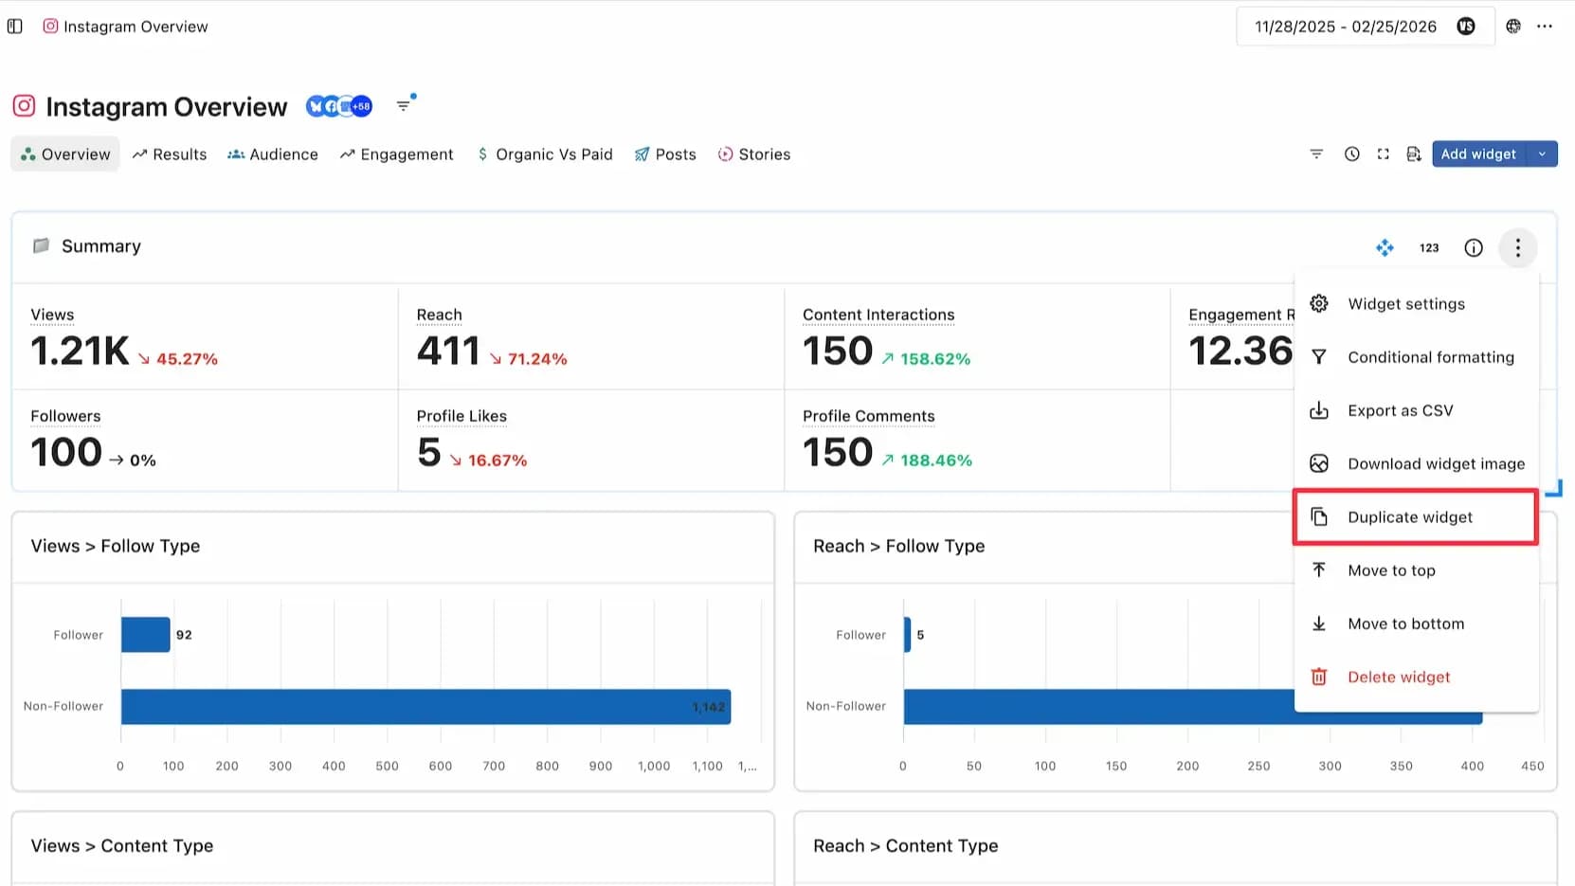This screenshot has height=886, width=1575.
Task: Show Summary widget info icon
Action: (1473, 248)
